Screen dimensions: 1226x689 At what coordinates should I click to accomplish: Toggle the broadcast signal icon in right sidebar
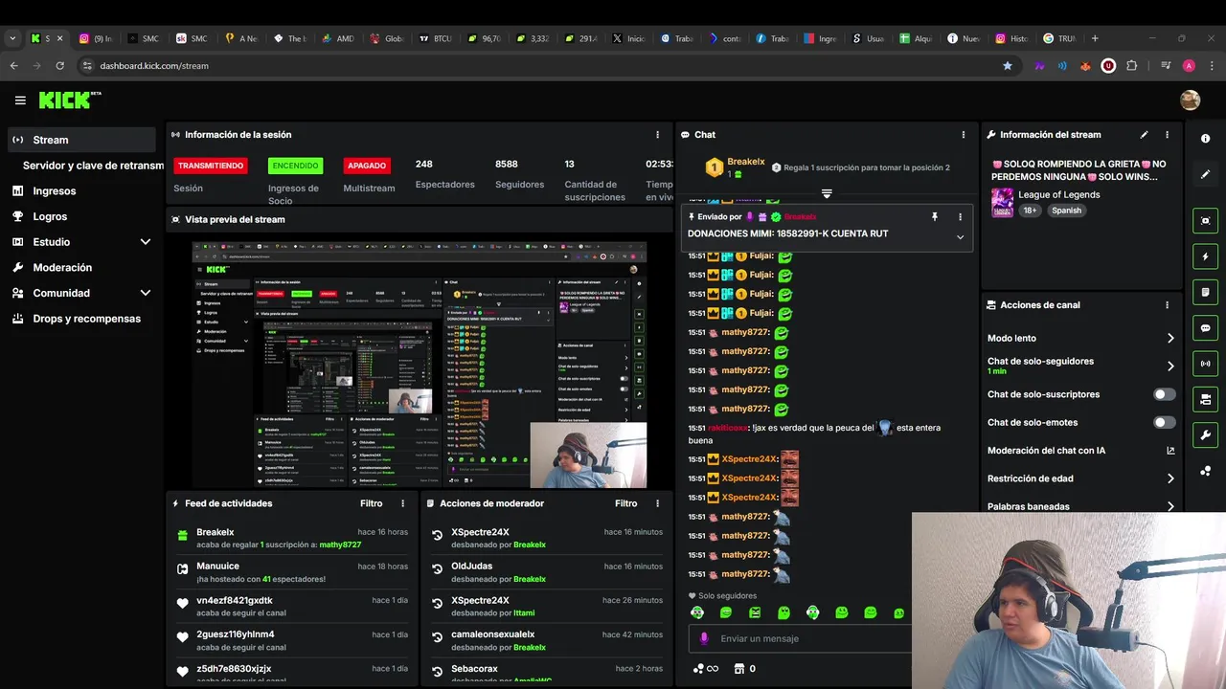(x=1205, y=363)
